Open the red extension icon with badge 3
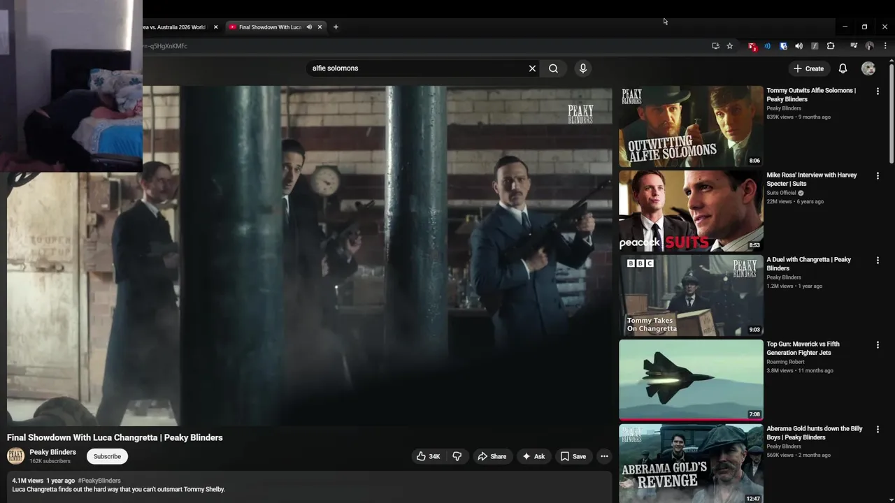 752,46
